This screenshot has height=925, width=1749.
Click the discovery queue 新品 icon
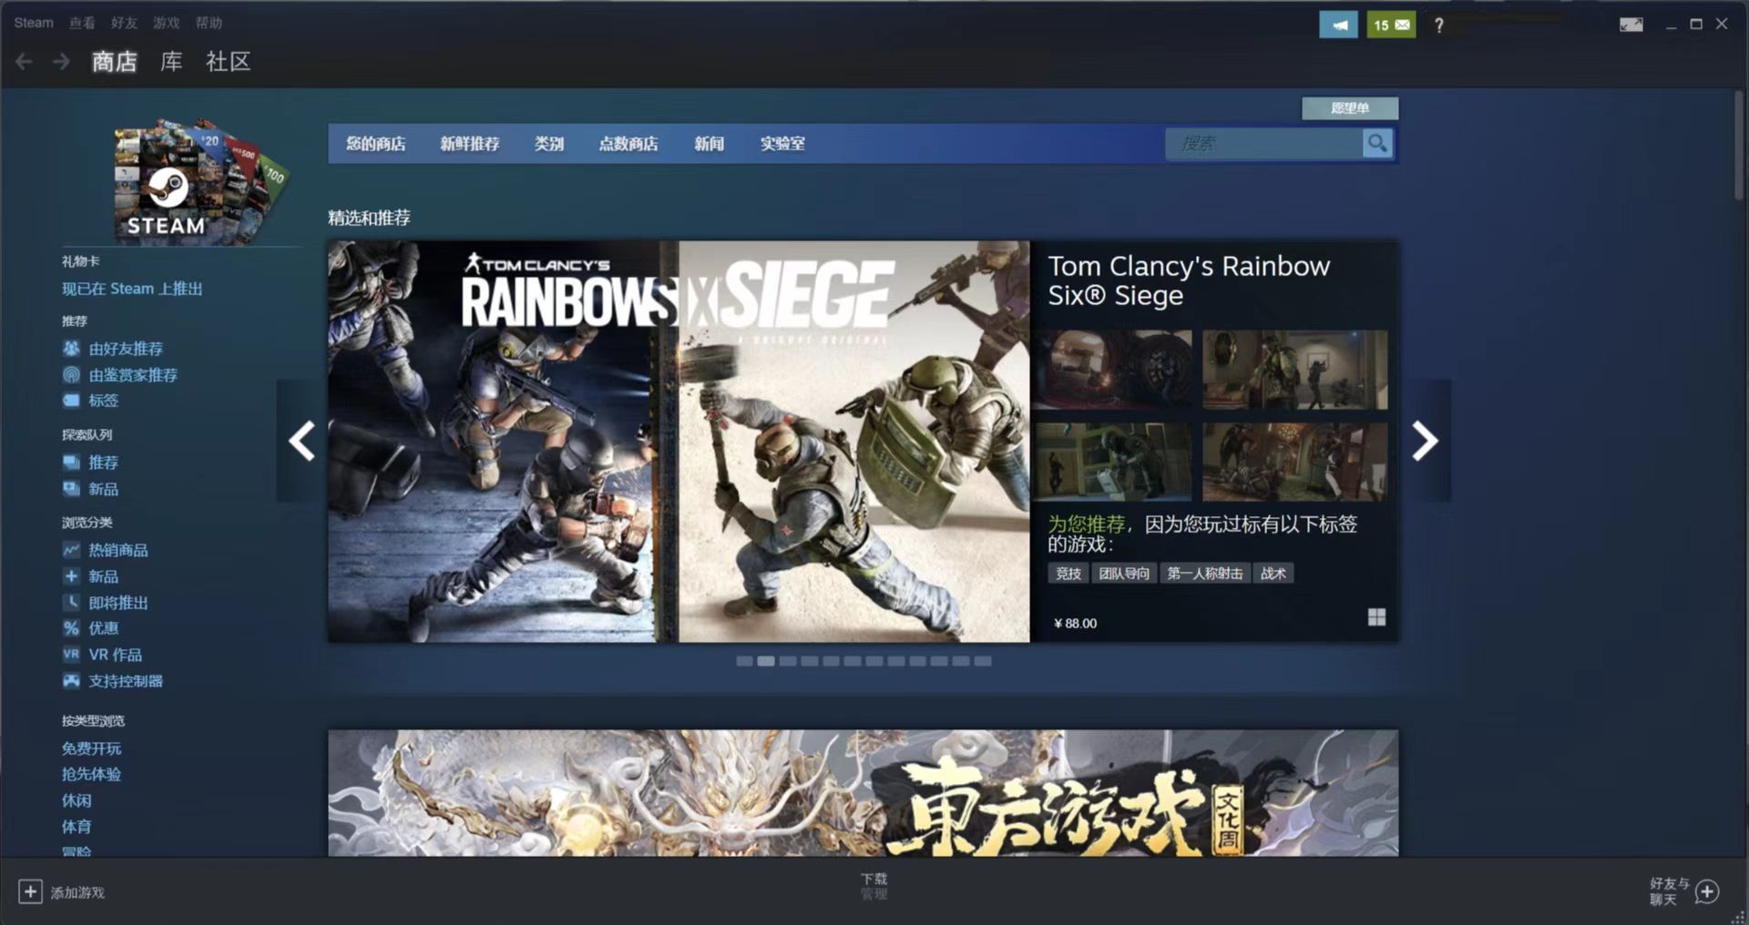click(x=71, y=488)
